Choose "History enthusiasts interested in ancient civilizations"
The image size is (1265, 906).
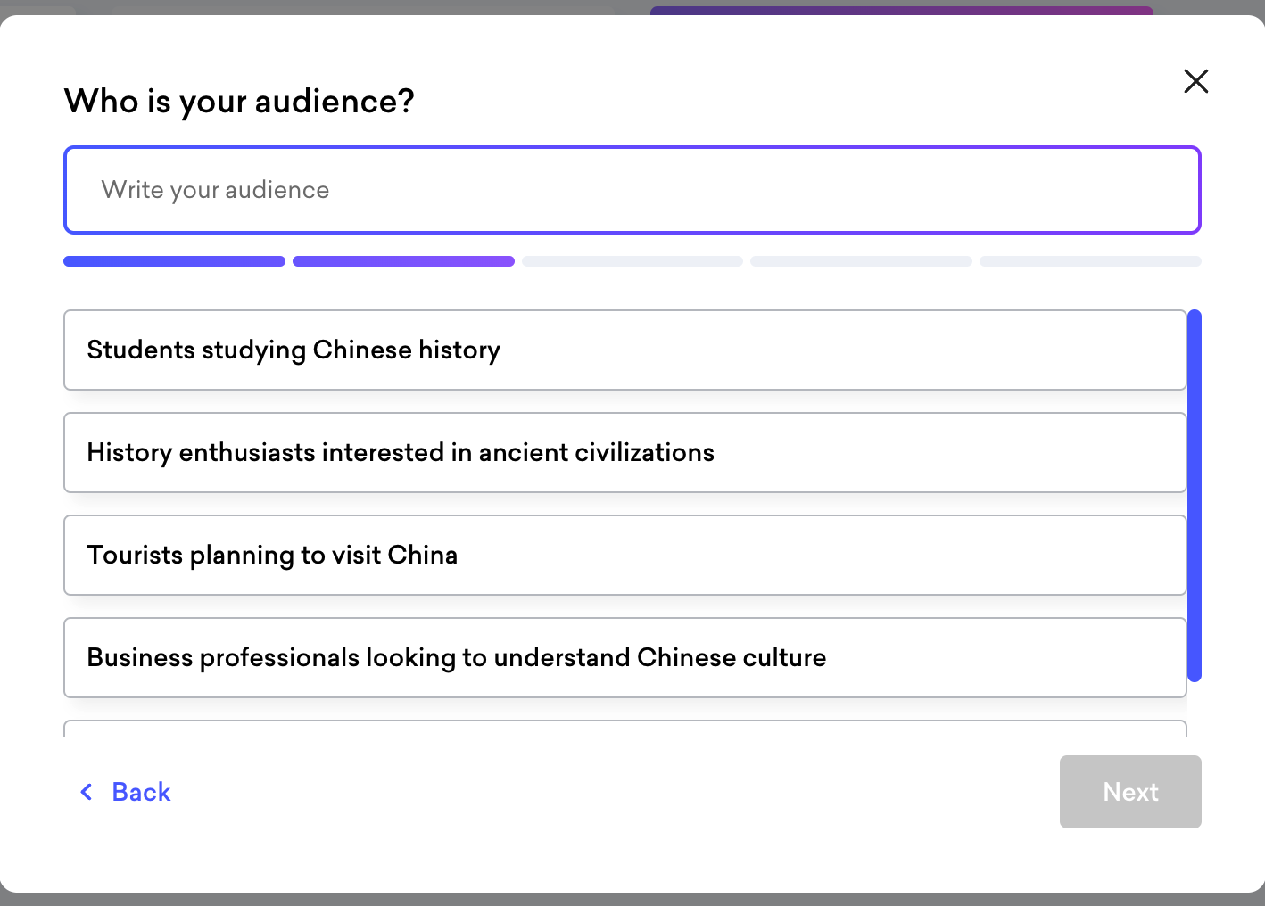[624, 452]
